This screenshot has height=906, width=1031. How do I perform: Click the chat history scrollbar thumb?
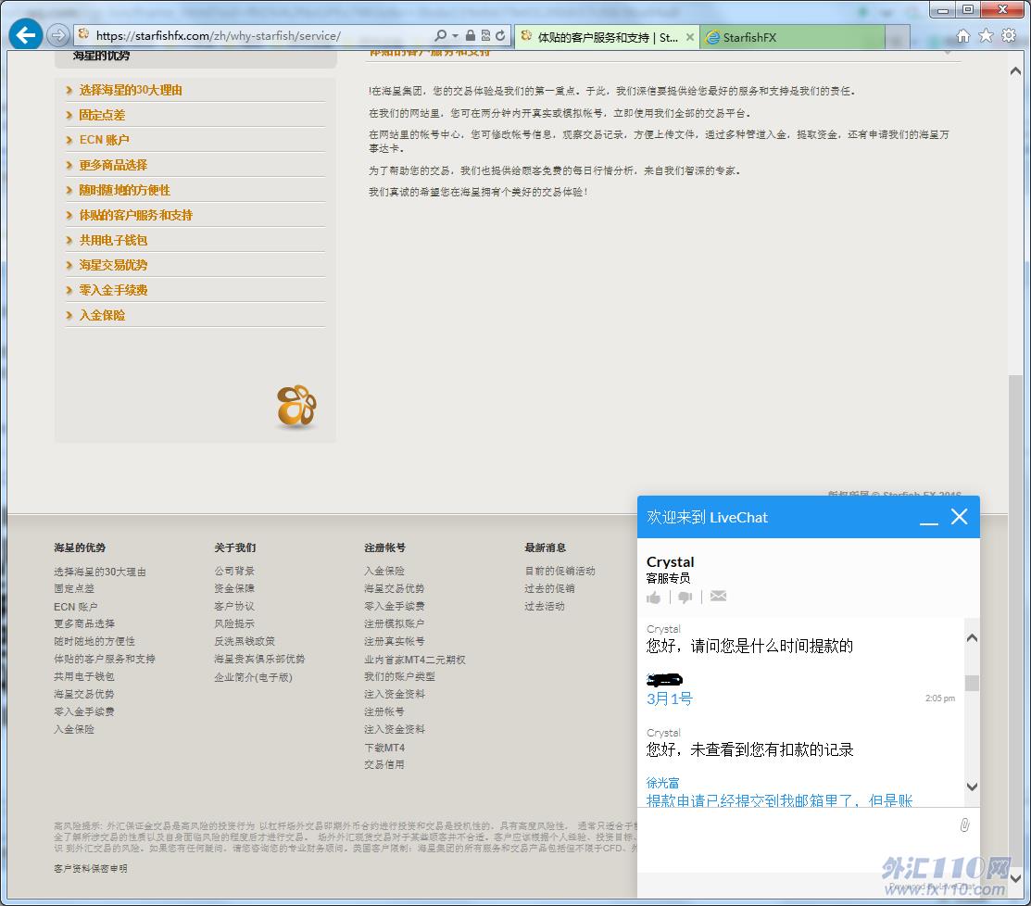[x=972, y=683]
